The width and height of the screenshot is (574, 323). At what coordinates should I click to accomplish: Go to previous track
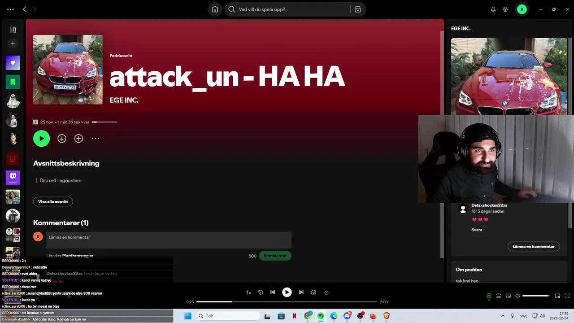click(x=272, y=292)
